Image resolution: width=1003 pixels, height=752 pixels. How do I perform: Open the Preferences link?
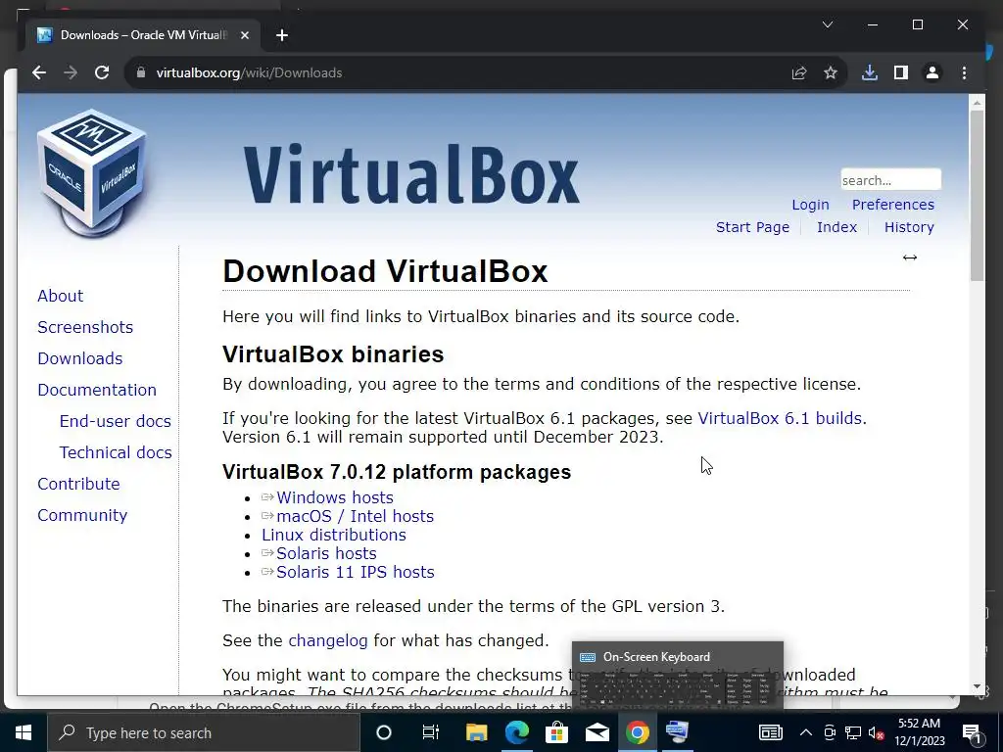[x=893, y=205]
